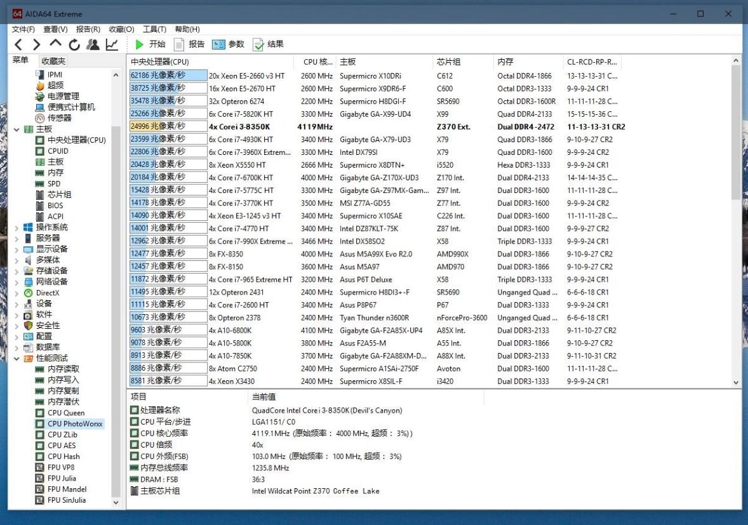Select the 配置 configuration icon
748x525 pixels.
point(28,336)
